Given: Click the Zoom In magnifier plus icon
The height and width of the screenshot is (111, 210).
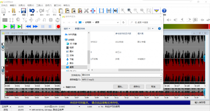Looking at the screenshot, I should pyautogui.click(x=129, y=11).
